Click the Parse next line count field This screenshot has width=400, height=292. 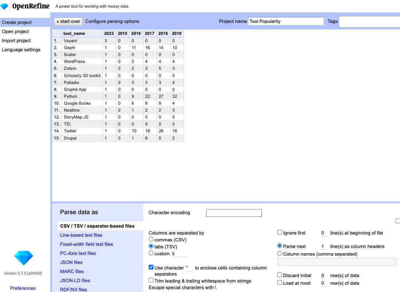[x=325, y=247]
